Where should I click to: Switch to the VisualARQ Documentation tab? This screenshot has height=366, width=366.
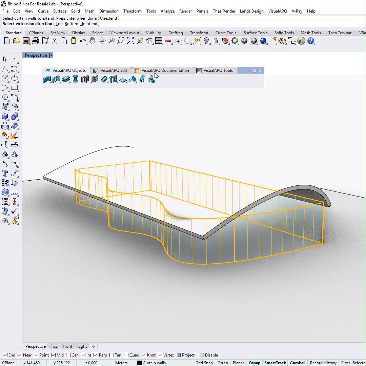pos(162,70)
